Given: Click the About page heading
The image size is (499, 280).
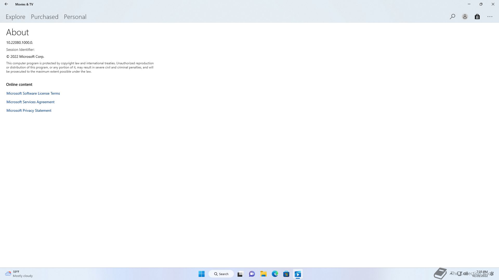Looking at the screenshot, I should point(17,32).
